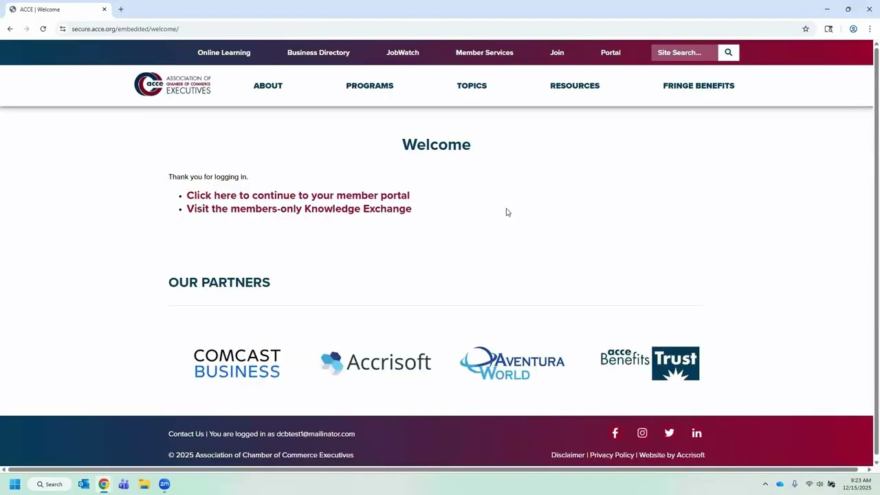Screen dimensions: 880x495
Task: Click the browser back arrow
Action: coord(10,29)
